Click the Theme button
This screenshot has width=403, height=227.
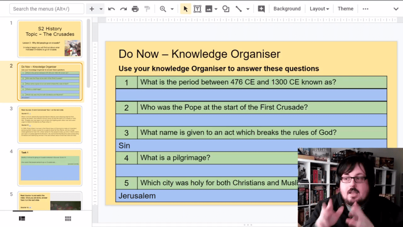point(345,9)
